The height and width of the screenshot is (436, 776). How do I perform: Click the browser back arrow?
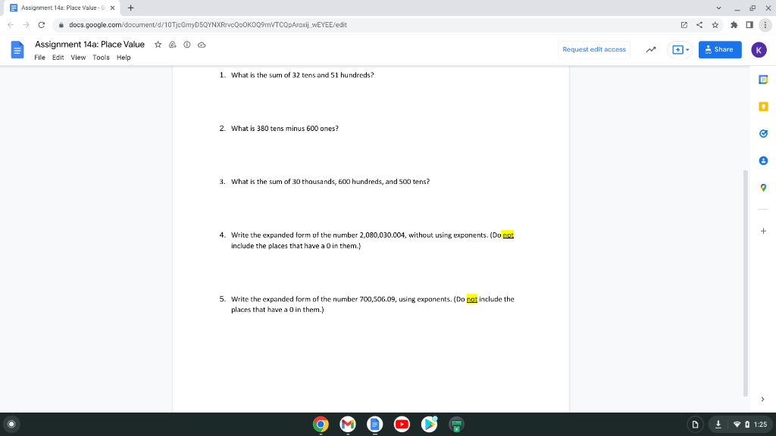(11, 25)
